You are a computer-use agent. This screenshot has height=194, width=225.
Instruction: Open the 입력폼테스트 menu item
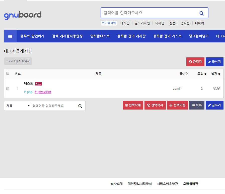(x=100, y=36)
